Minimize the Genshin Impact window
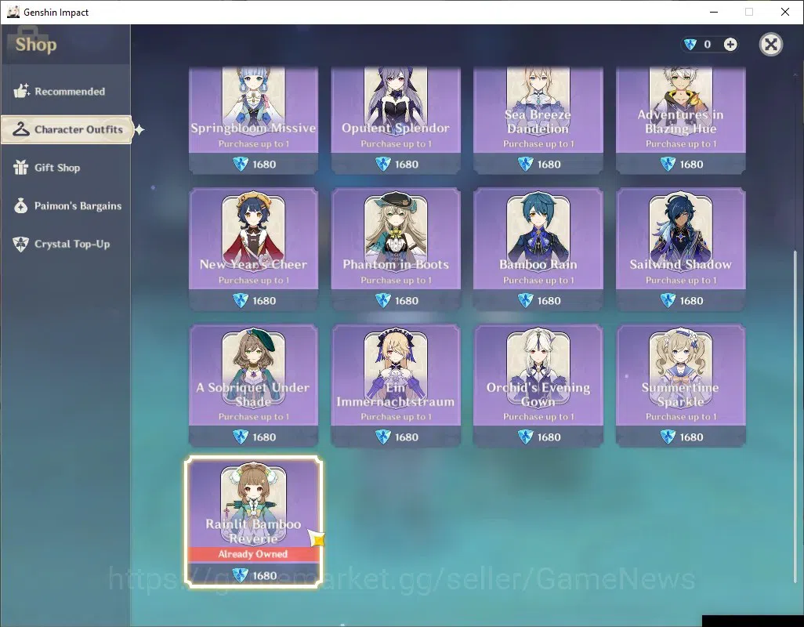Screen dimensions: 804x627 click(x=713, y=12)
